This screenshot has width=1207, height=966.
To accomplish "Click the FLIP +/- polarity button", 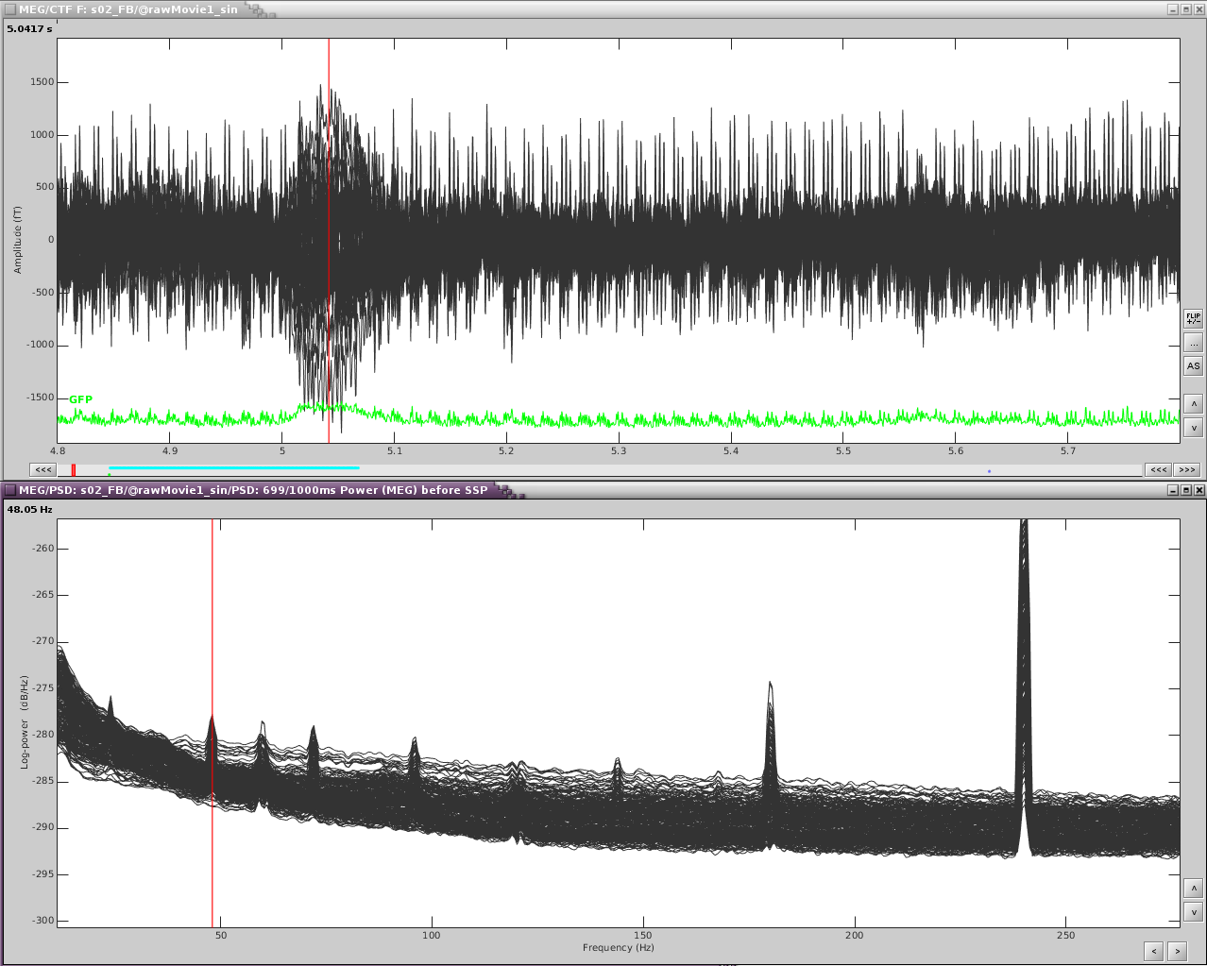I will [1193, 318].
